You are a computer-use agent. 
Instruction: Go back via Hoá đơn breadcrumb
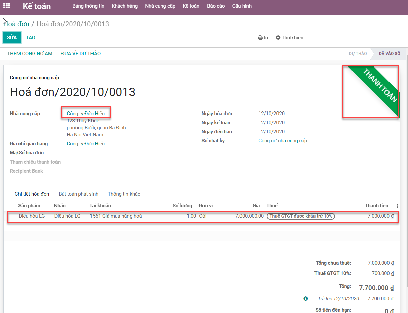point(16,24)
